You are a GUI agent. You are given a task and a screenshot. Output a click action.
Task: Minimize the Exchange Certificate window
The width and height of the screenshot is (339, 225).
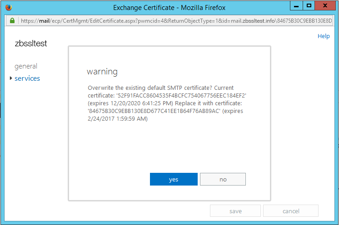click(x=295, y=6)
